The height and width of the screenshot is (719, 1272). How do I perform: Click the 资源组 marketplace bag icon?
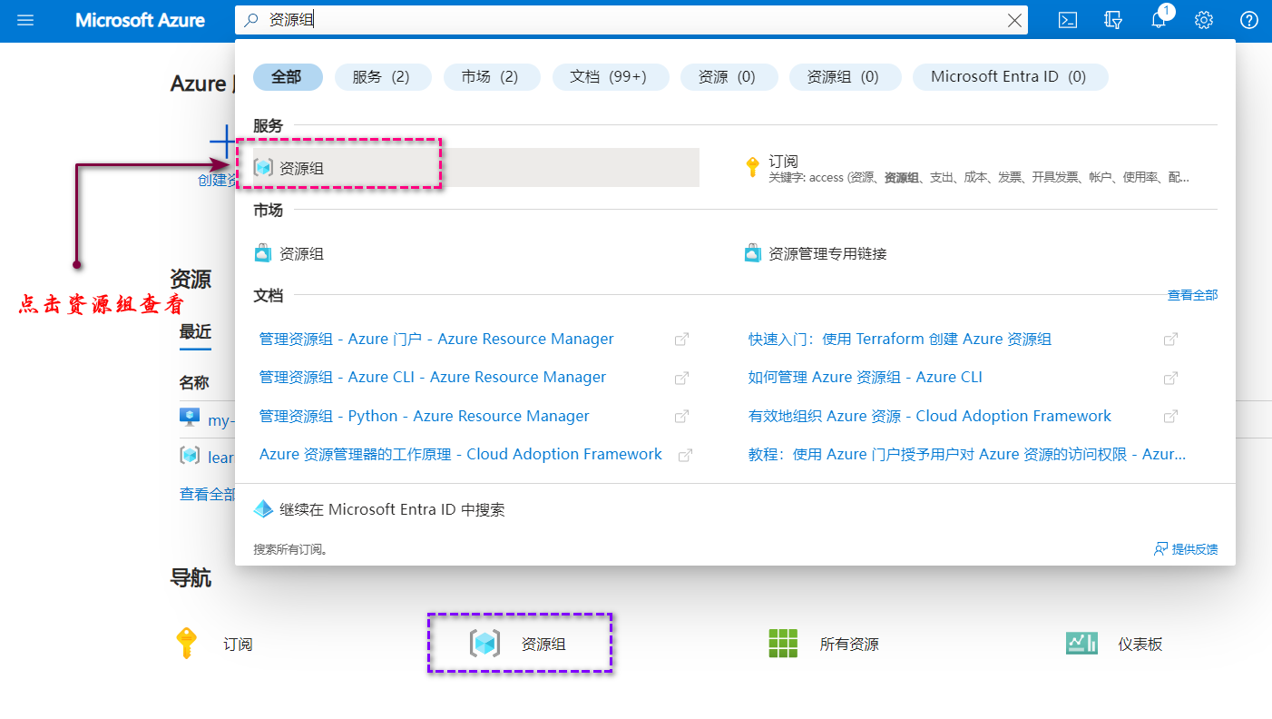click(x=263, y=253)
